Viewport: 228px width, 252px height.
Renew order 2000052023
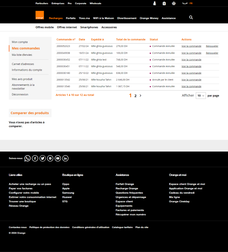212,46
